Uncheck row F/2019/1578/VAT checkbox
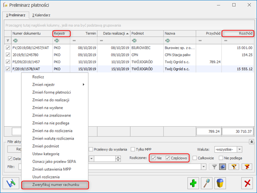Viewport: 257px width, 193px height. tap(8, 69)
